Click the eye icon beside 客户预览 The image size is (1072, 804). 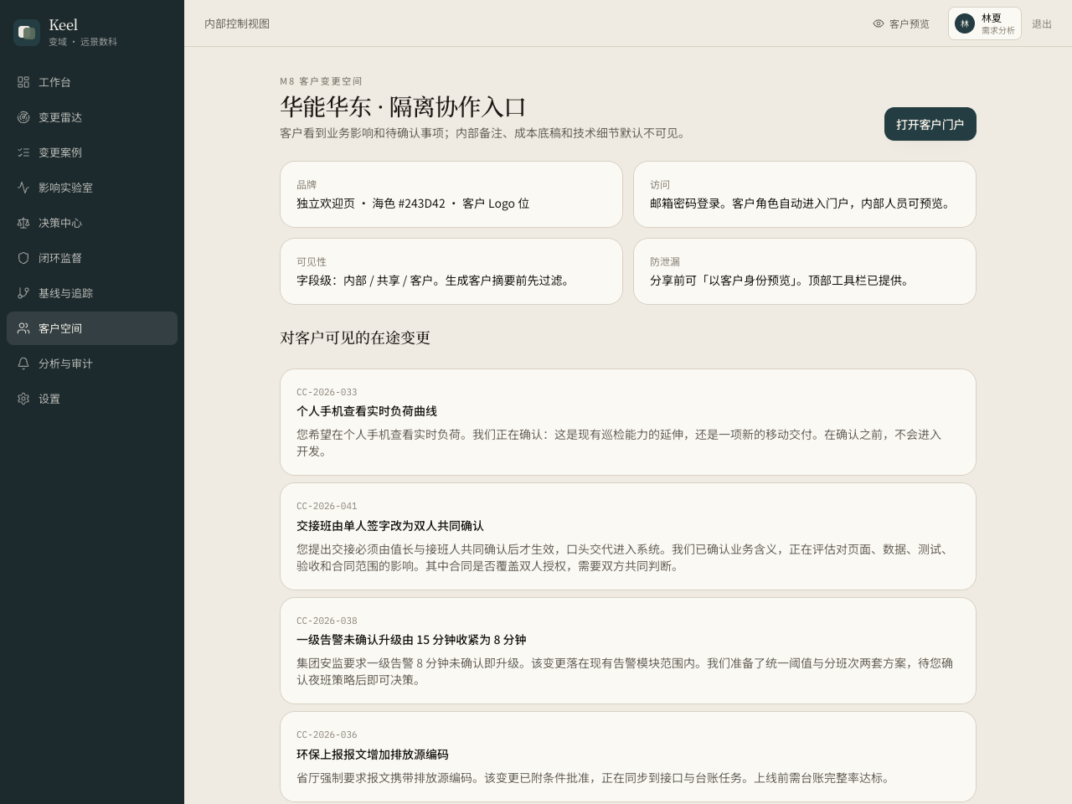point(879,23)
